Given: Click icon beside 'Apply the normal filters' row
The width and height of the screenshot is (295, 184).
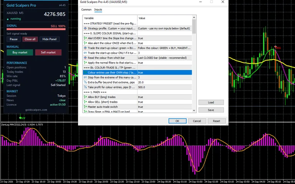Looking at the screenshot, I should tap(85, 63).
